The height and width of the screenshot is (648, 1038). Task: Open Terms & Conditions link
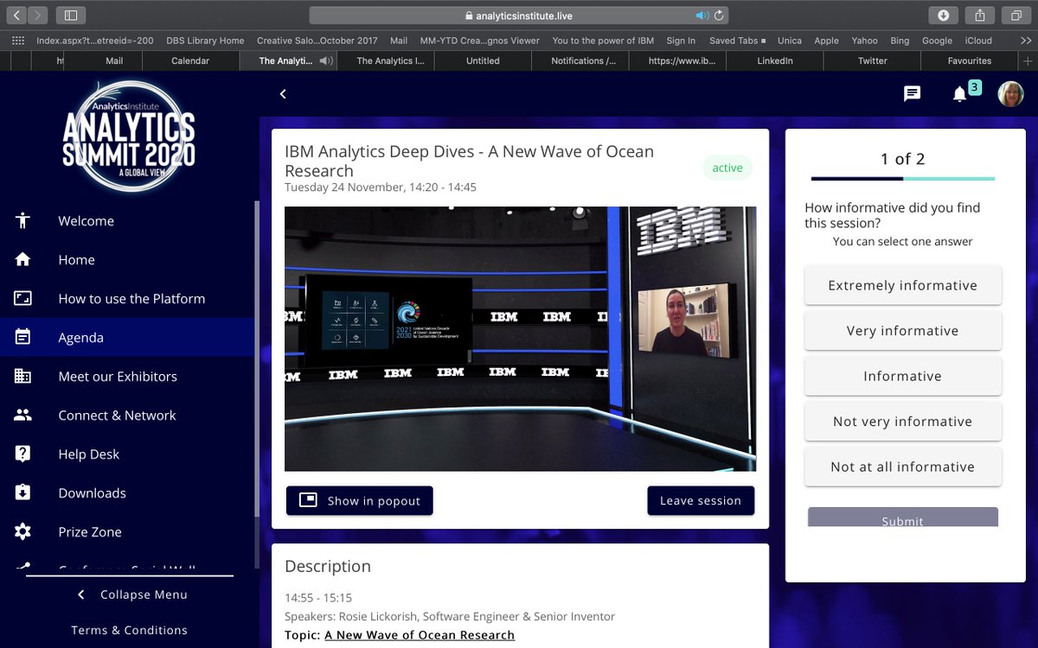pyautogui.click(x=130, y=630)
